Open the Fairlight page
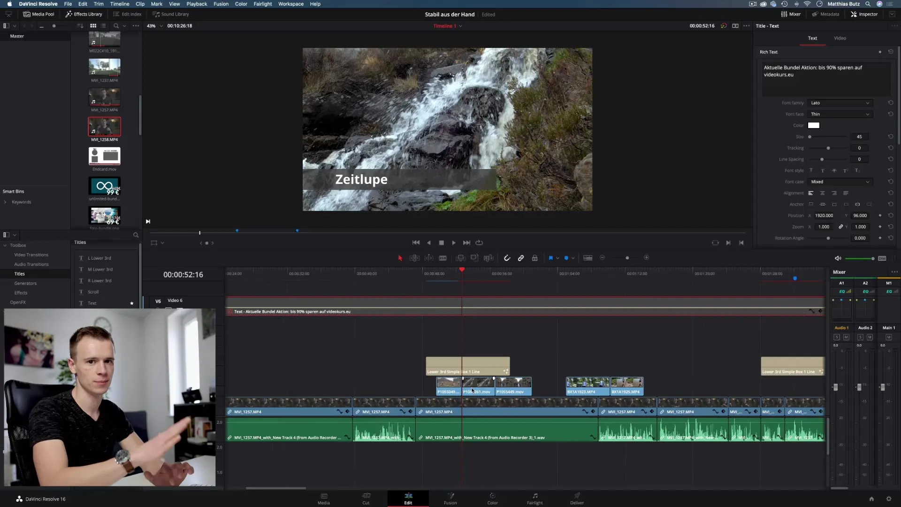The height and width of the screenshot is (507, 901). [x=534, y=499]
